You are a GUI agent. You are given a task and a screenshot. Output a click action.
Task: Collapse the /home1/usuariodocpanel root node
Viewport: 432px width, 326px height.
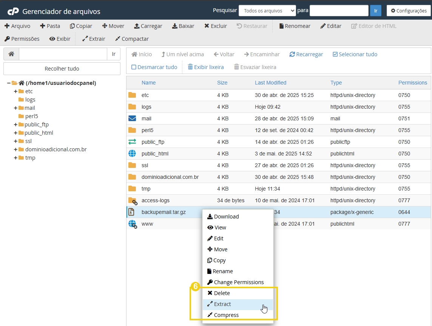click(9, 83)
